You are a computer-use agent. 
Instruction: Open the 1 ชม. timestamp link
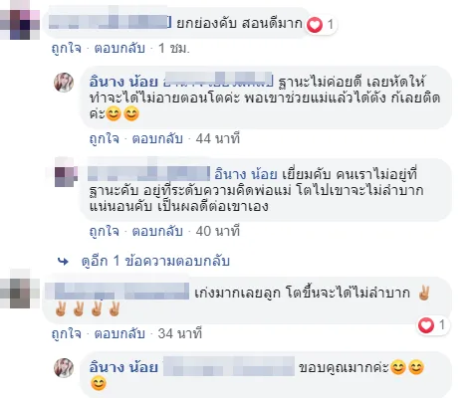174,49
